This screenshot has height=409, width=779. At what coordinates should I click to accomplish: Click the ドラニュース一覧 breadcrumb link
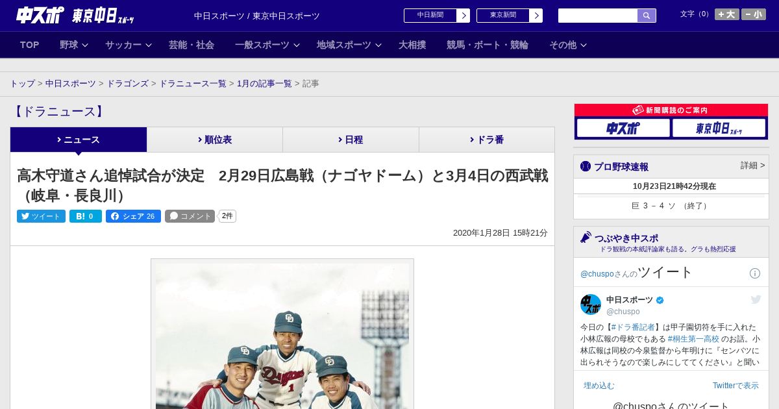point(193,84)
